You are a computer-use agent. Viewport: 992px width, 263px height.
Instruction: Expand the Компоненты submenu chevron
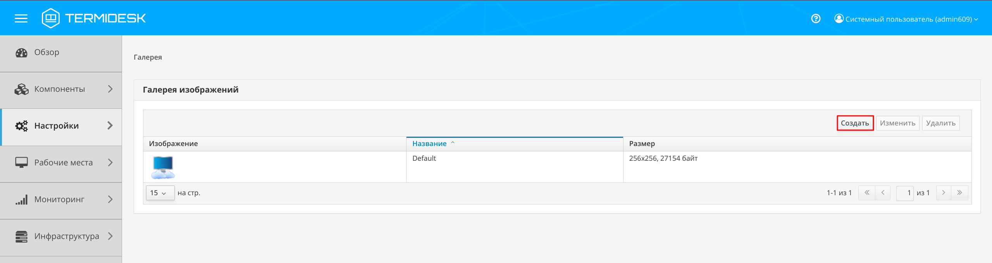tap(110, 89)
